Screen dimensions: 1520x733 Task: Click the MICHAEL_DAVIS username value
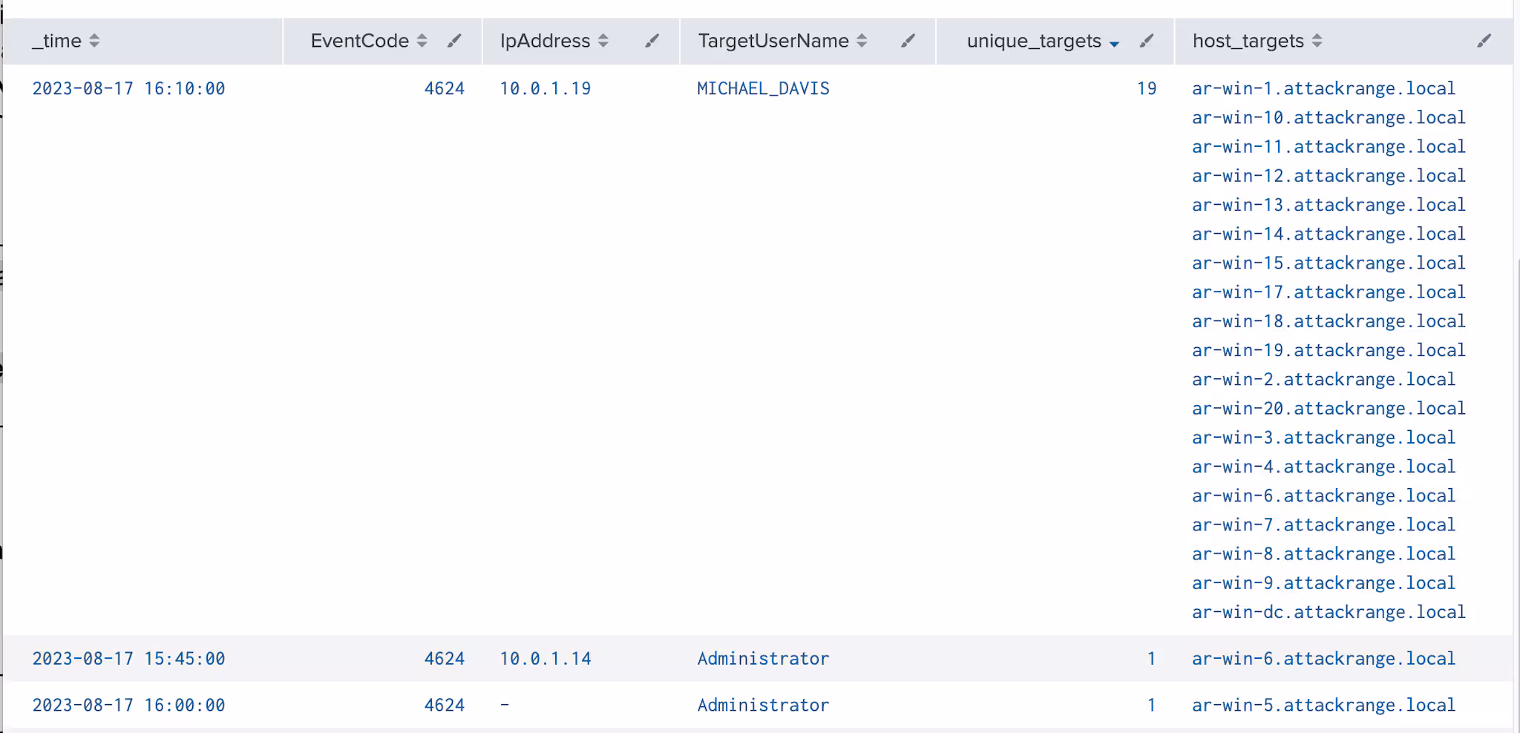pyautogui.click(x=763, y=88)
